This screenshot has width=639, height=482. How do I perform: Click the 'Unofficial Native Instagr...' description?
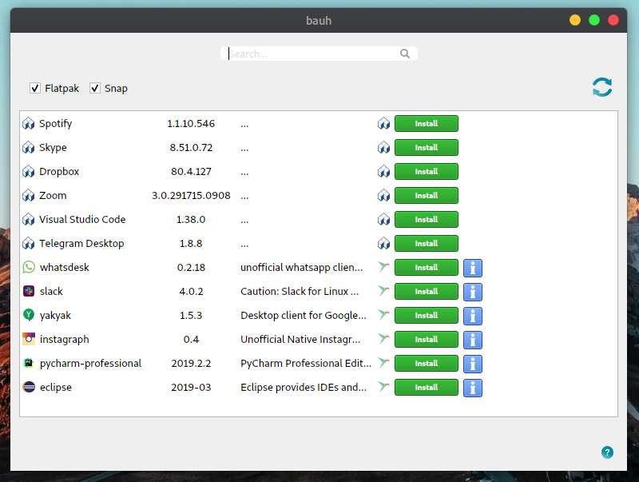pyautogui.click(x=300, y=339)
